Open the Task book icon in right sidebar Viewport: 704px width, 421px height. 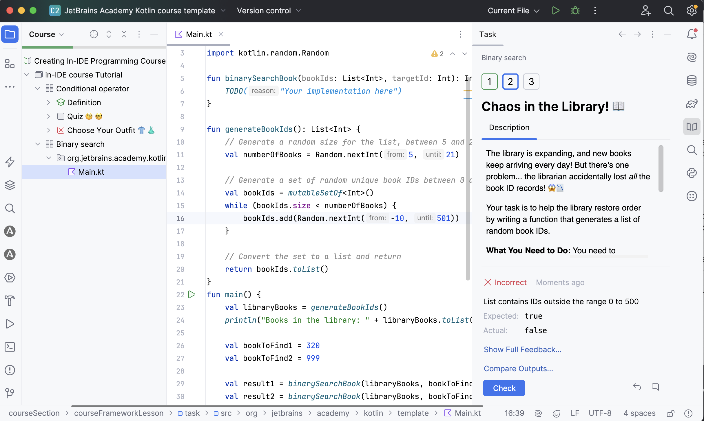click(692, 127)
